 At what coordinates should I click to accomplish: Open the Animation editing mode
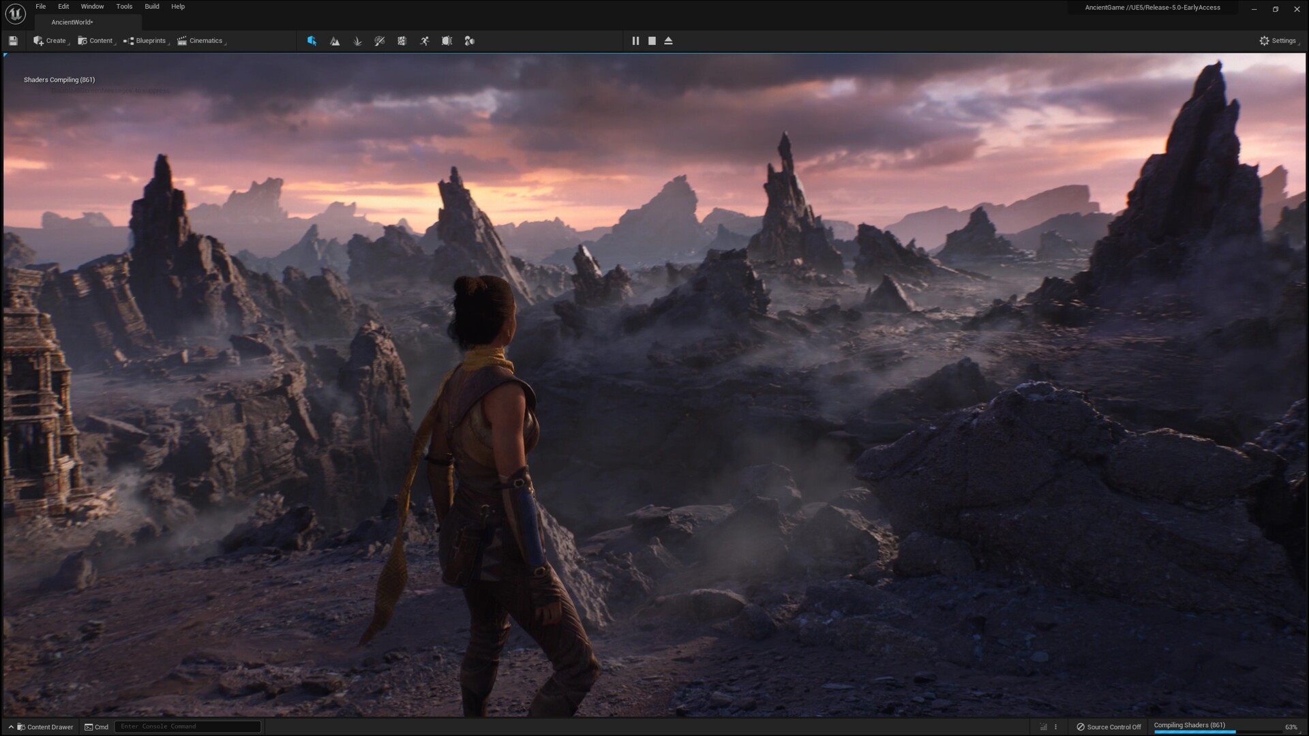click(425, 41)
